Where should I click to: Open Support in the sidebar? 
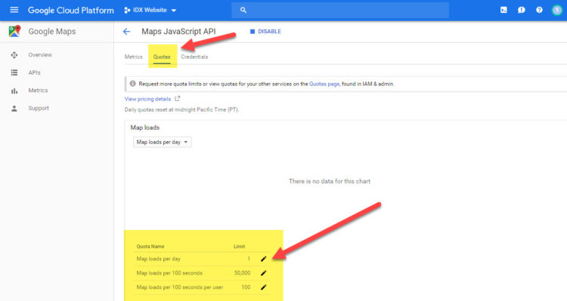click(x=39, y=108)
